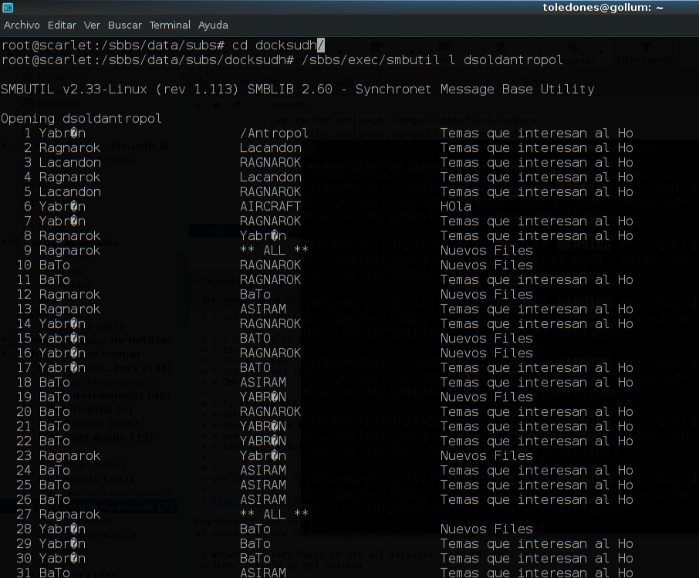Open the Editar menu
Screen dimensions: 699x578
pos(62,25)
